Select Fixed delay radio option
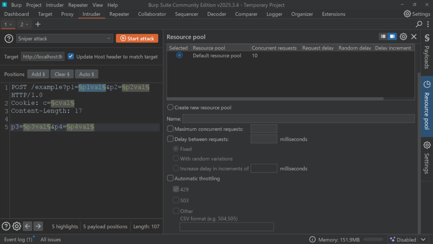 176,149
